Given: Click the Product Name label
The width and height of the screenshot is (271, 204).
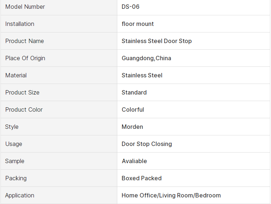Looking at the screenshot, I should [x=24, y=41].
